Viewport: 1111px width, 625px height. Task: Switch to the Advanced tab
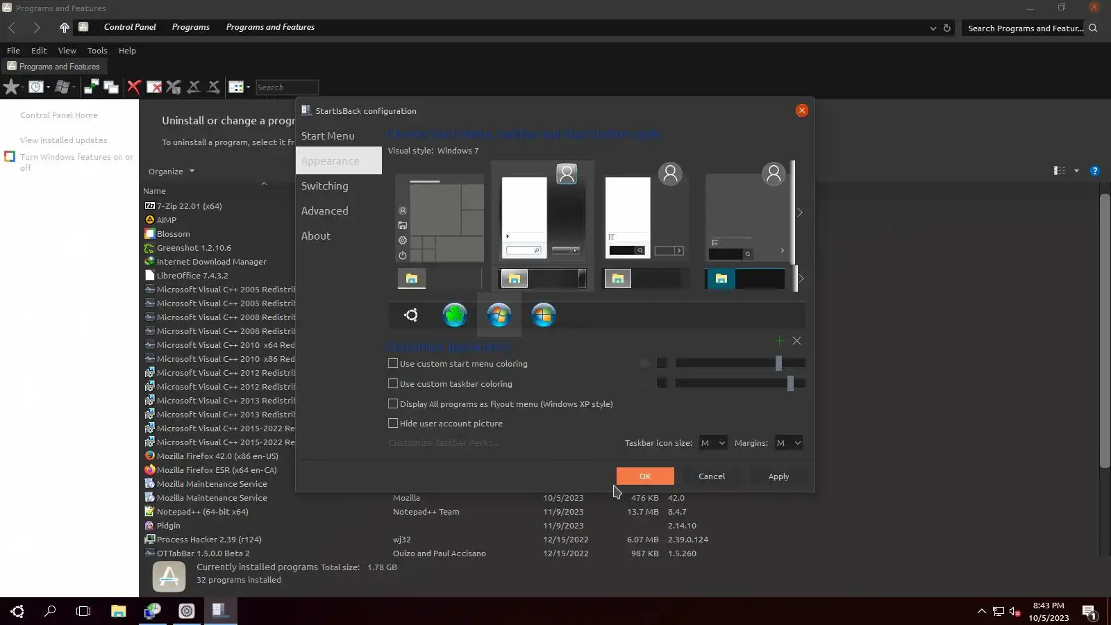coord(339,211)
